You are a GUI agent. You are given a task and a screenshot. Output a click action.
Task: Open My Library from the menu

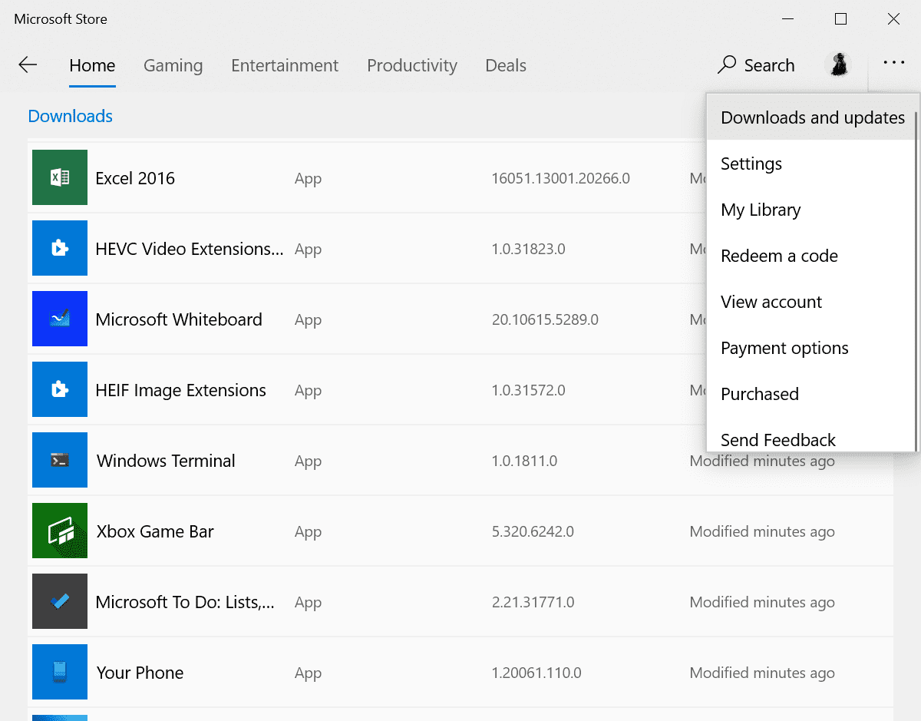(810, 210)
